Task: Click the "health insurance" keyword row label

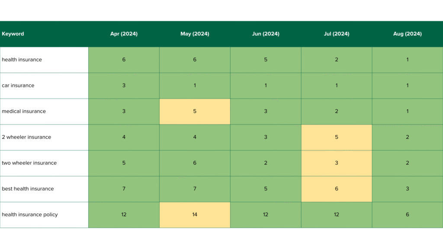Action: click(22, 60)
